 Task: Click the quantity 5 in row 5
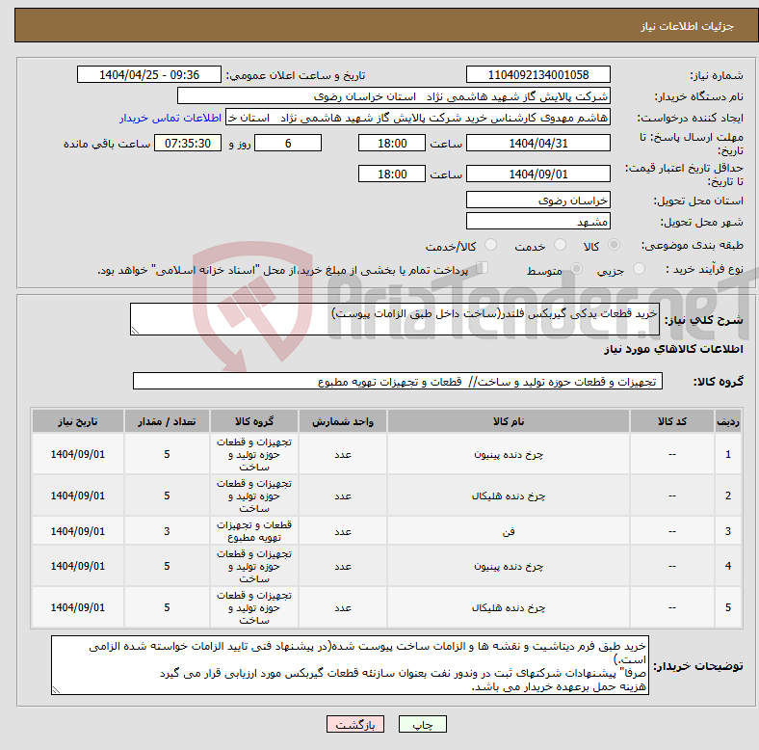point(167,607)
